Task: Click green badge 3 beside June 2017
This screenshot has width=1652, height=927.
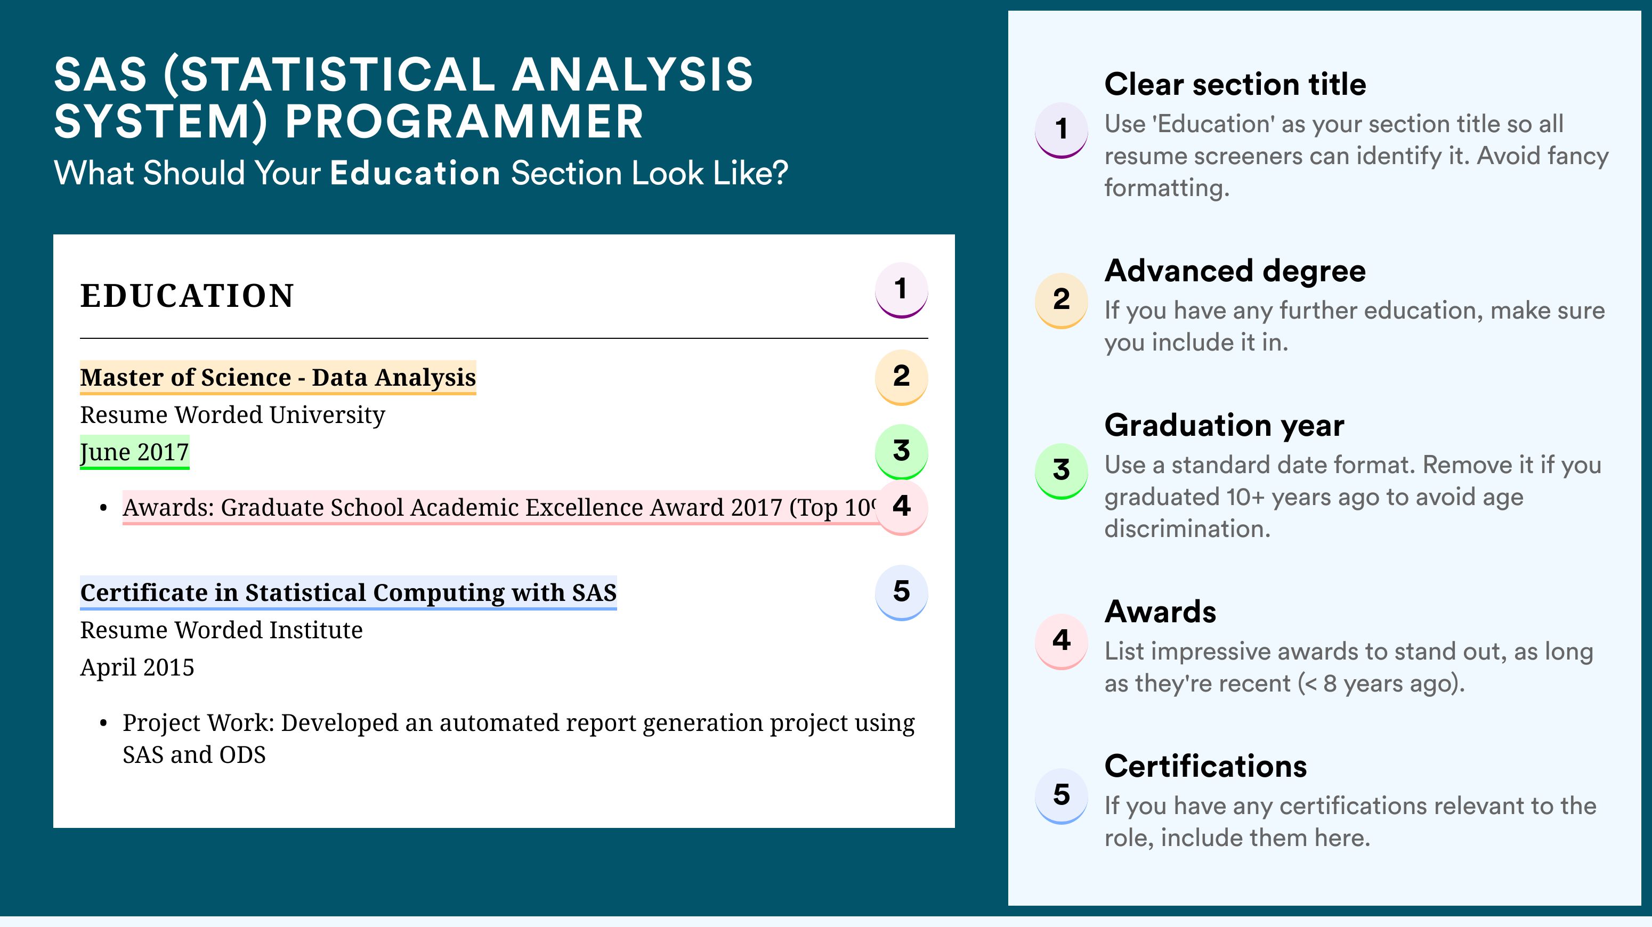Action: 901,451
